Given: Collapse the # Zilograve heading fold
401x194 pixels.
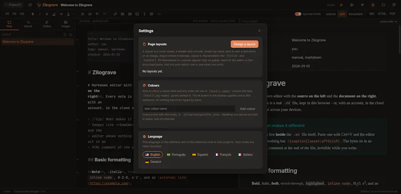Looking at the screenshot, I should tap(78, 71).
